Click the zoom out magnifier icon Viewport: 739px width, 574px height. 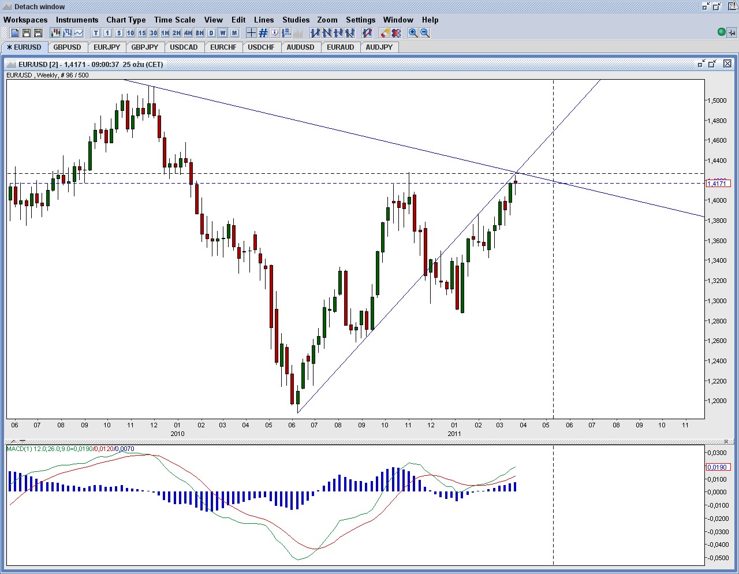tap(425, 33)
